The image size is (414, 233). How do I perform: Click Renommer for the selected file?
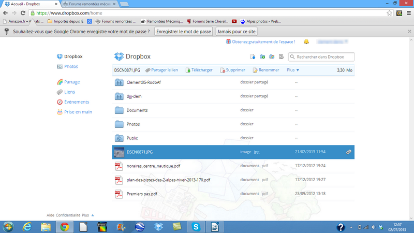[x=266, y=70]
